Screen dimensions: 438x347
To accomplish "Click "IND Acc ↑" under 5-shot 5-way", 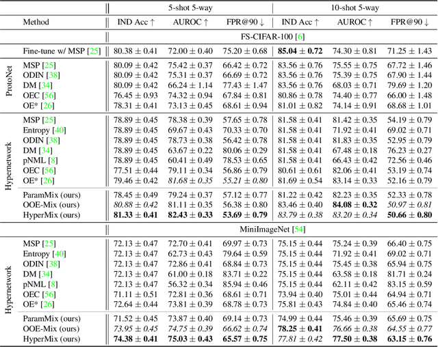I will tap(136, 22).
